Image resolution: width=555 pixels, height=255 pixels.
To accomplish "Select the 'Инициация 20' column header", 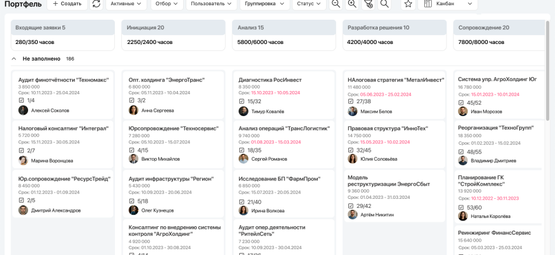I will click(173, 27).
